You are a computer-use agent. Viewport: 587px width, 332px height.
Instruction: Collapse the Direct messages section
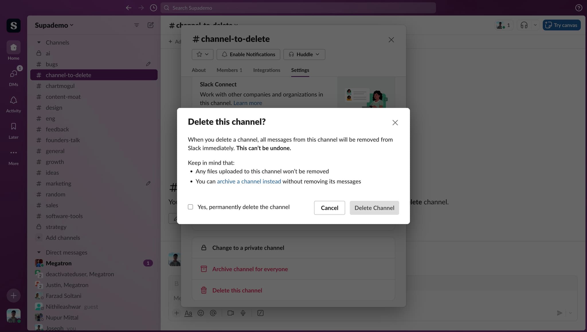(39, 252)
